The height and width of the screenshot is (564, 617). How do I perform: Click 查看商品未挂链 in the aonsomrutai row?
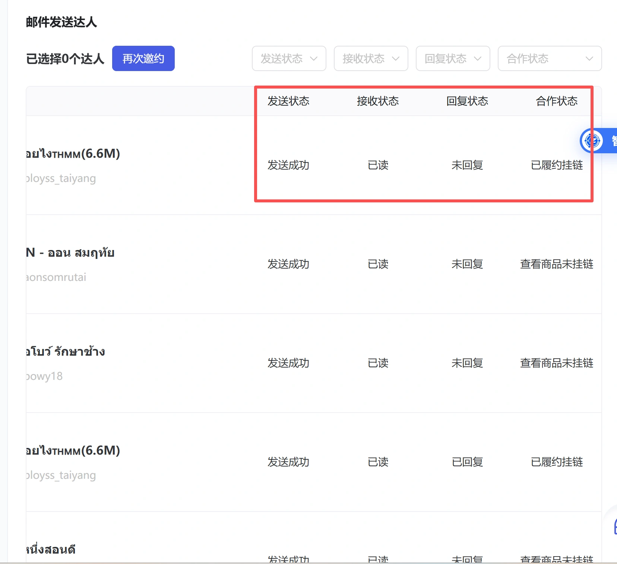557,264
